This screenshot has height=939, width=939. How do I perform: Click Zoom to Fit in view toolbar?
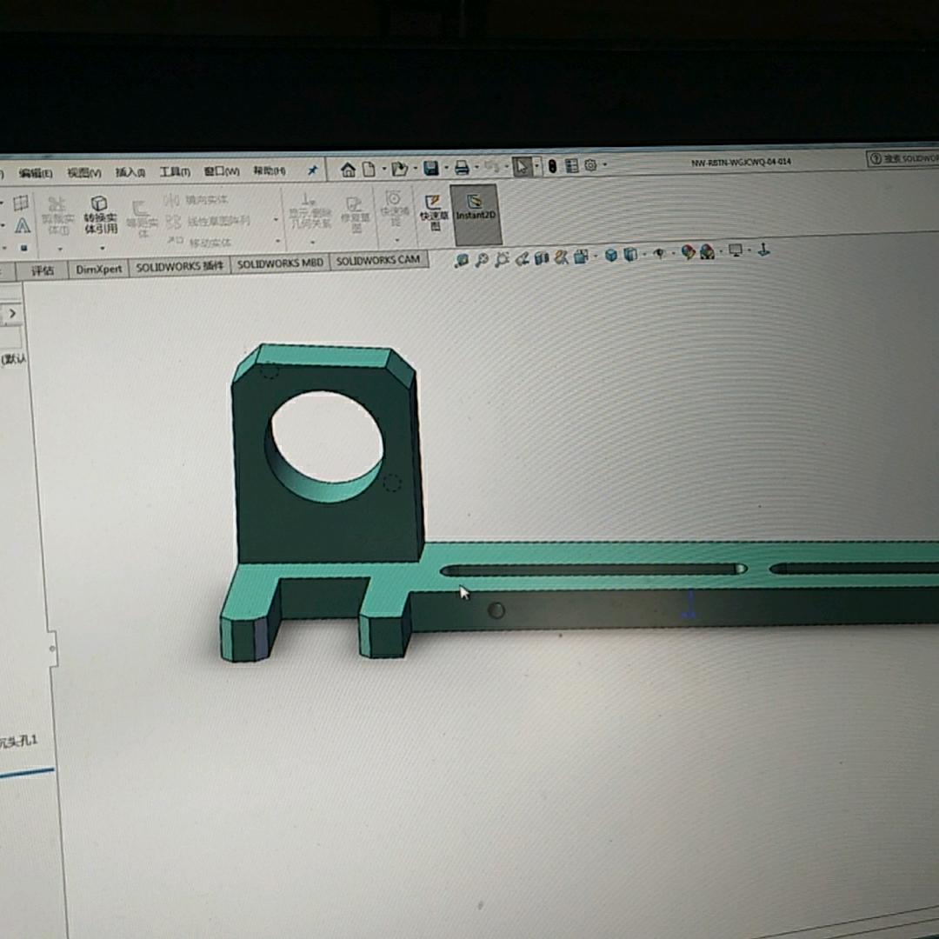coord(462,259)
